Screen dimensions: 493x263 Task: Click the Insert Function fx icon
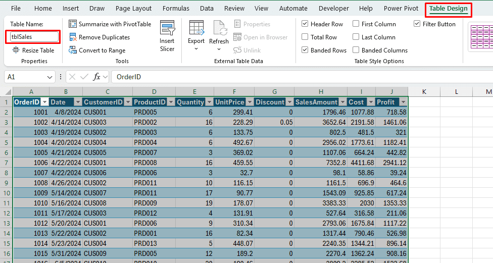point(96,77)
